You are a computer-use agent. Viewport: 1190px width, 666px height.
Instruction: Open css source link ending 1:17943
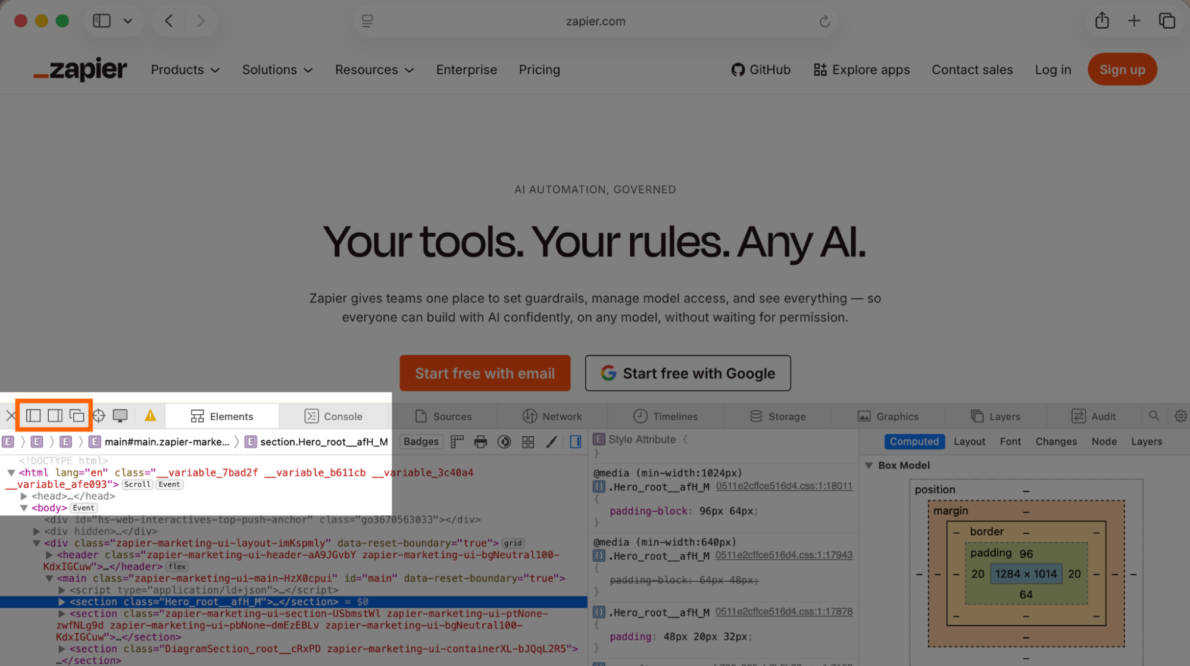pyautogui.click(x=784, y=555)
